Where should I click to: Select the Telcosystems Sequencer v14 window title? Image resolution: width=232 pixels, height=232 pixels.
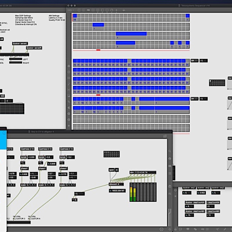pyautogui.click(x=191, y=6)
